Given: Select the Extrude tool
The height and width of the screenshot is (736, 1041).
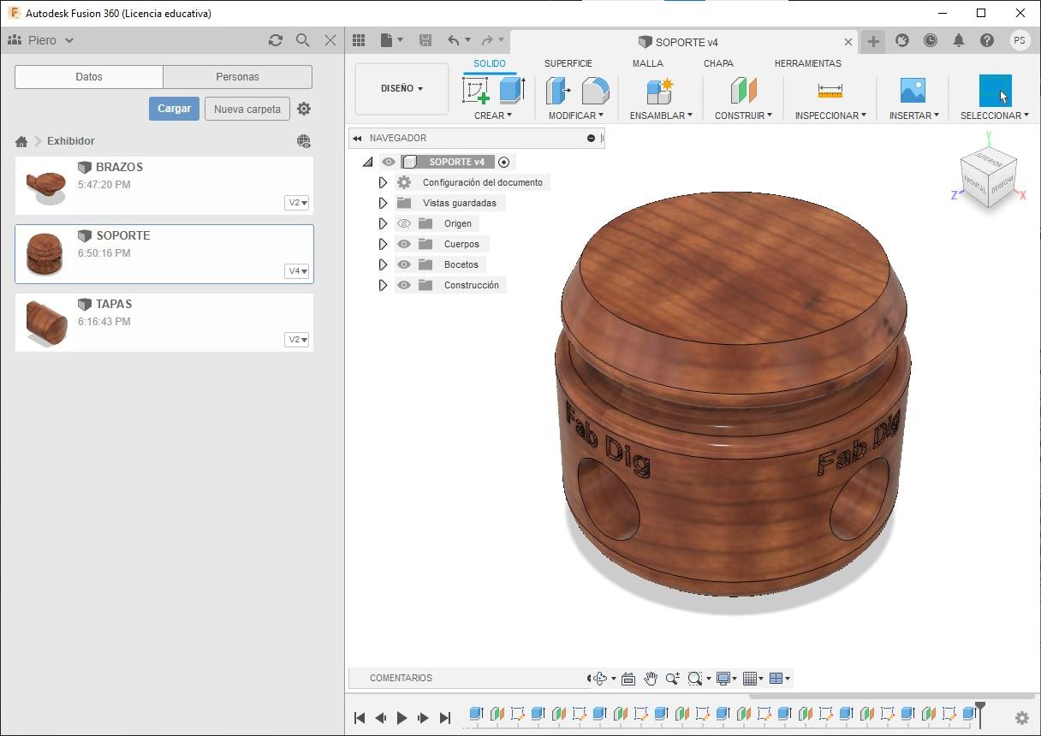Looking at the screenshot, I should 511,90.
